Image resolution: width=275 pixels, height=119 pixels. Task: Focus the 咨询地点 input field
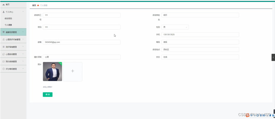click(200, 49)
